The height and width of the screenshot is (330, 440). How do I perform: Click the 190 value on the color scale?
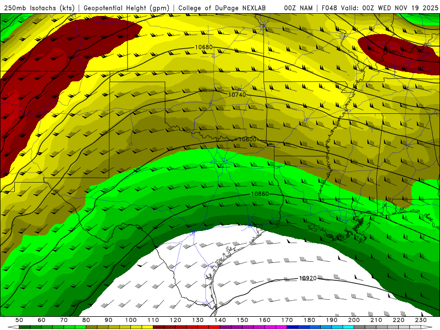(332, 320)
